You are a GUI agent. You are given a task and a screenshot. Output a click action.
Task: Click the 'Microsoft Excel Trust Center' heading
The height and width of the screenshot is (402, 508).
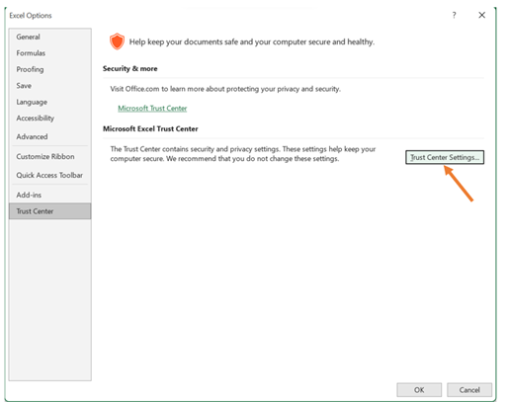click(x=150, y=128)
